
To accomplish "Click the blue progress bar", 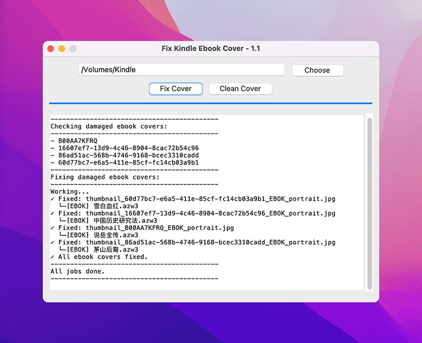I will pos(210,103).
